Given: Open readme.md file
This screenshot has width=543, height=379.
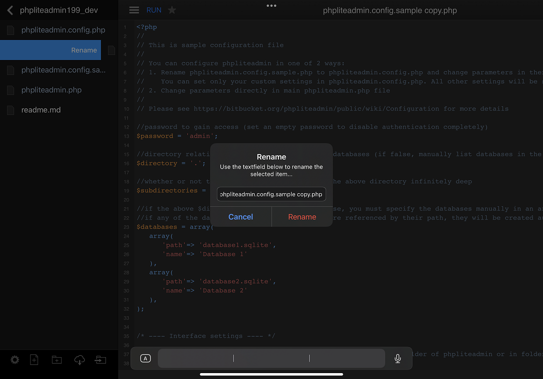Looking at the screenshot, I should 41,110.
